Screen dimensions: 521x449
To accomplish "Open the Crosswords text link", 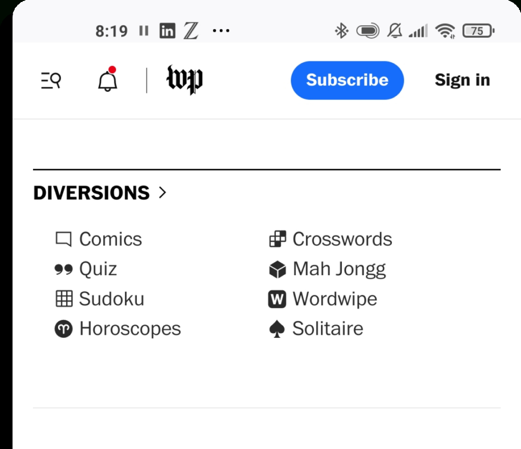I will (x=342, y=239).
